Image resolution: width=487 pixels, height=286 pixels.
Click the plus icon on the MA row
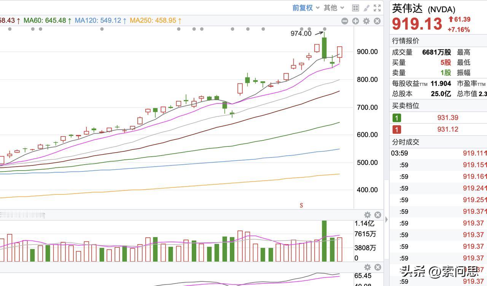coord(355,21)
